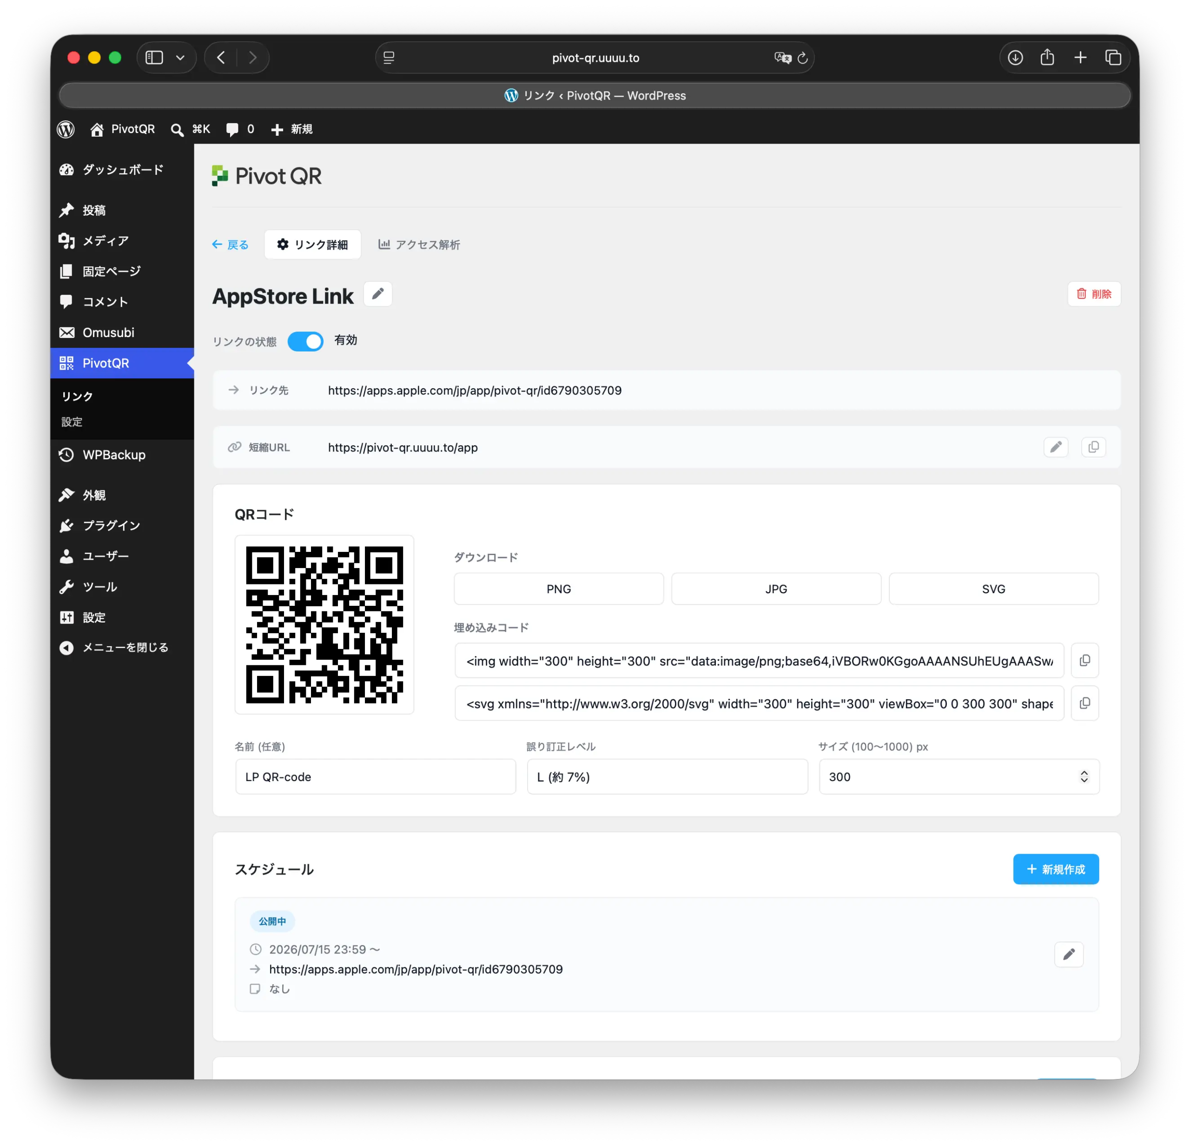The width and height of the screenshot is (1190, 1146).
Task: Click the QR code image
Action: [324, 624]
